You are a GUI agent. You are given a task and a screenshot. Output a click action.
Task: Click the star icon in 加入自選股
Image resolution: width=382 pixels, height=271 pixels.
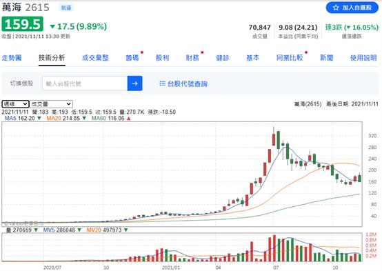pyautogui.click(x=336, y=8)
